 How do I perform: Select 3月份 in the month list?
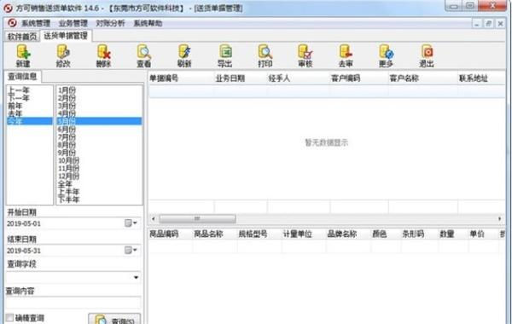tap(100, 106)
